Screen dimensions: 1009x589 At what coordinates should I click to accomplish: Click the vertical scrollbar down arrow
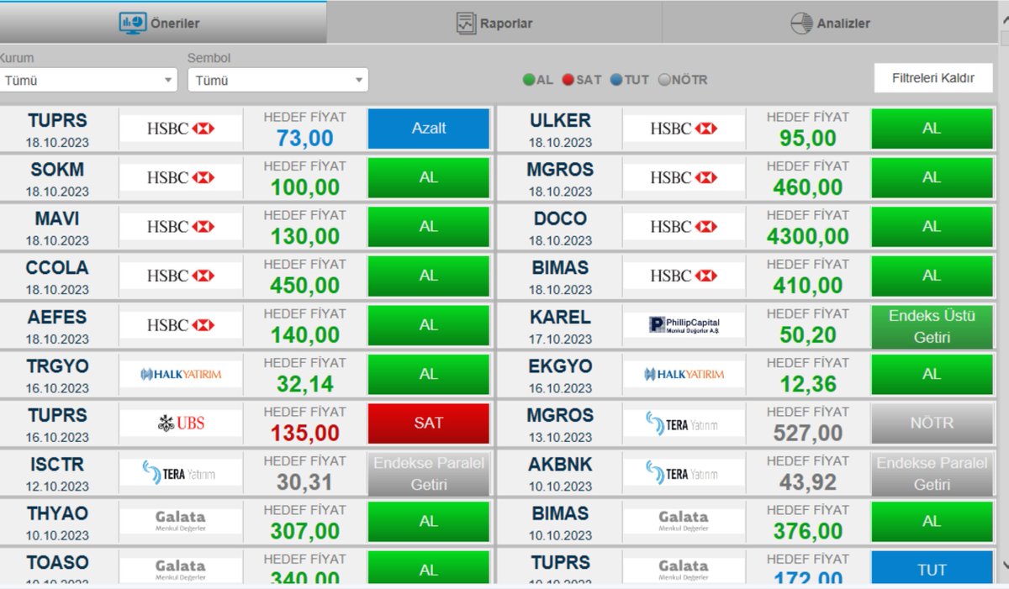(1003, 566)
